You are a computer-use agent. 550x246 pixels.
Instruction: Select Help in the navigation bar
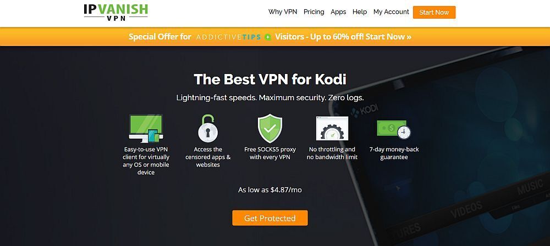[360, 12]
